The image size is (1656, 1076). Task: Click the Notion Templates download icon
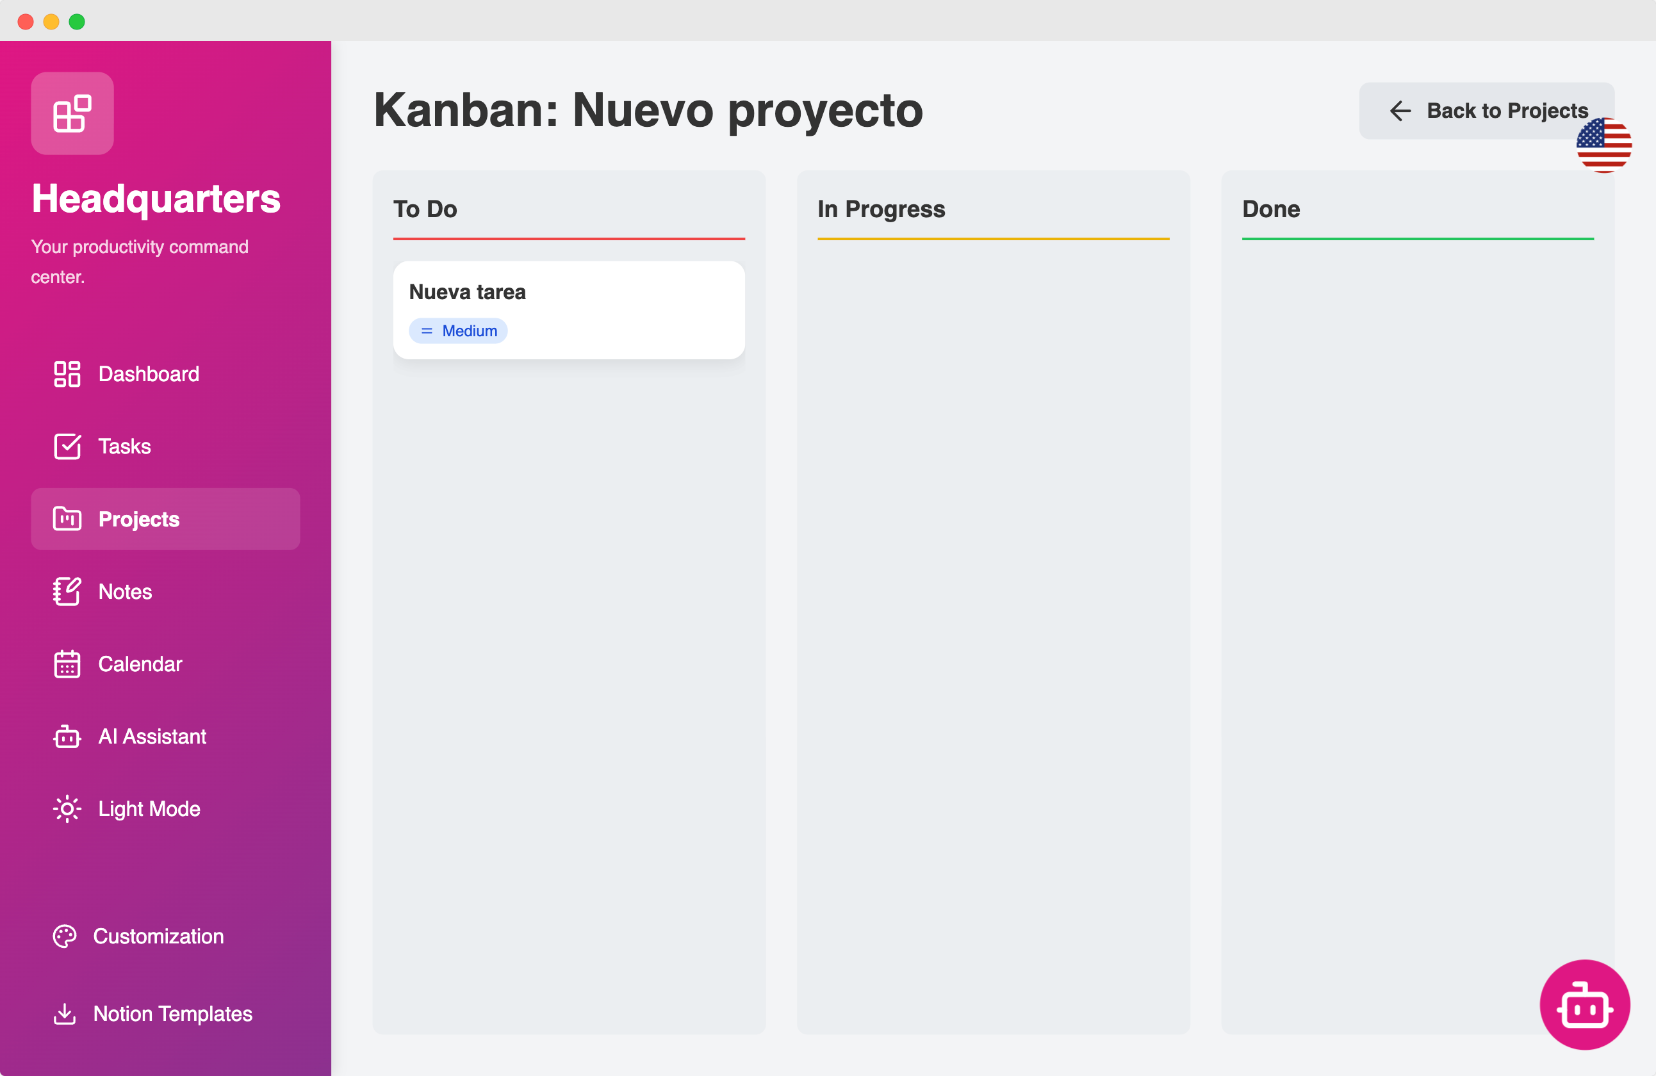tap(65, 1014)
